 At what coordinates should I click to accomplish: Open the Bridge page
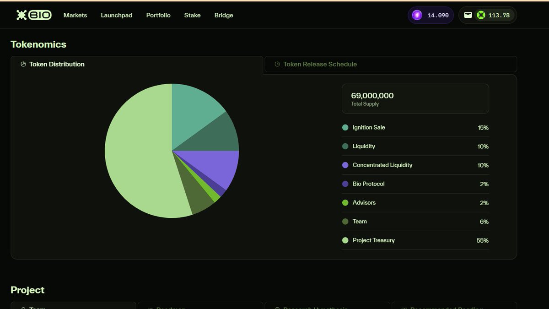tap(224, 15)
